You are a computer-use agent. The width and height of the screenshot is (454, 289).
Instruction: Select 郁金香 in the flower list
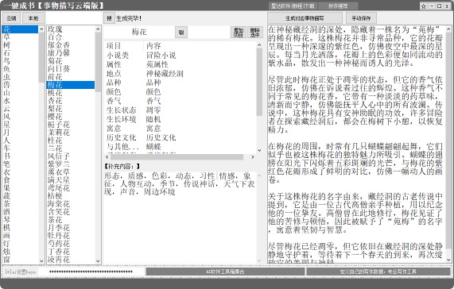(x=71, y=45)
